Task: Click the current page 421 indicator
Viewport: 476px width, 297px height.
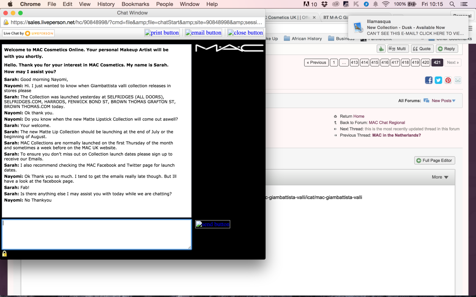Action: [437, 62]
